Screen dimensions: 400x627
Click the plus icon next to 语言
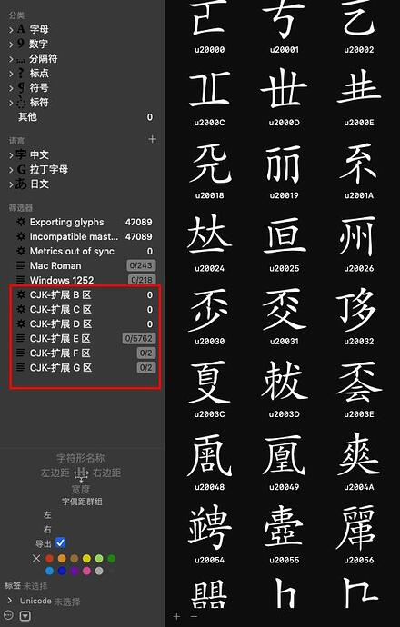(x=153, y=139)
